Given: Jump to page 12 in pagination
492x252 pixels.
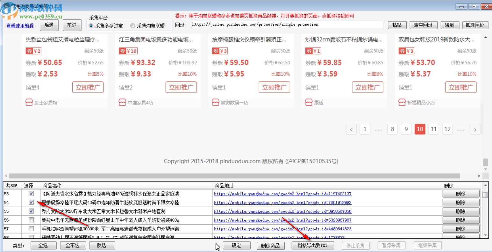Looking at the screenshot, I should pyautogui.click(x=447, y=129).
